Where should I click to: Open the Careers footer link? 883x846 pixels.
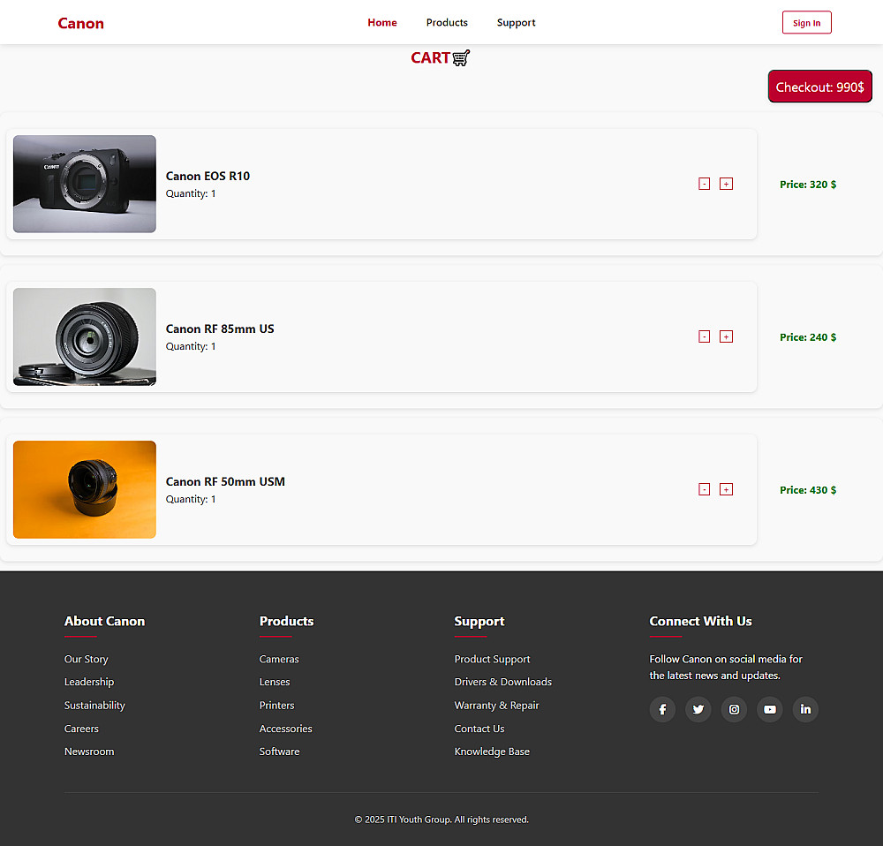click(81, 729)
